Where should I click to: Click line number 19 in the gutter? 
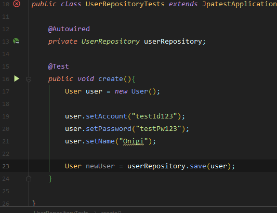[x=6, y=116]
